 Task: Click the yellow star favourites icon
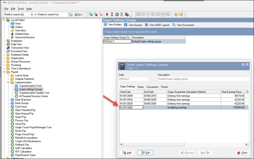click(x=176, y=14)
